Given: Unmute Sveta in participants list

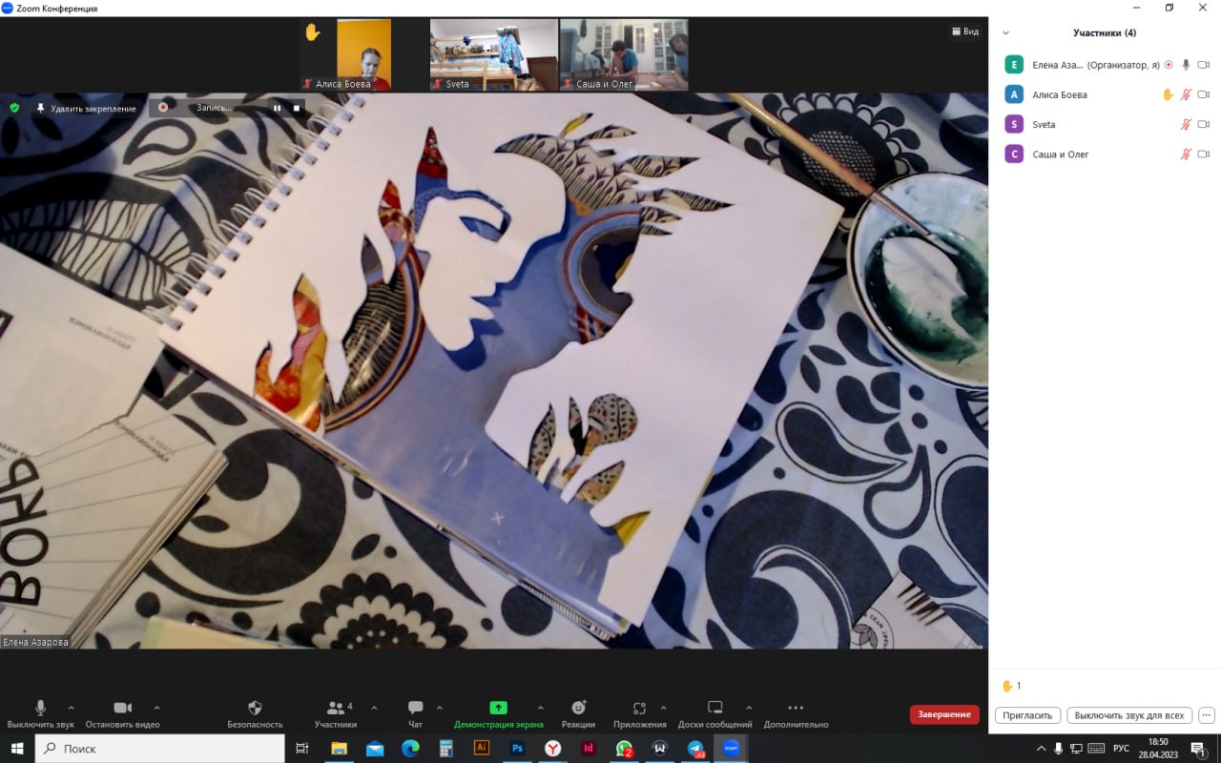Looking at the screenshot, I should 1186,124.
